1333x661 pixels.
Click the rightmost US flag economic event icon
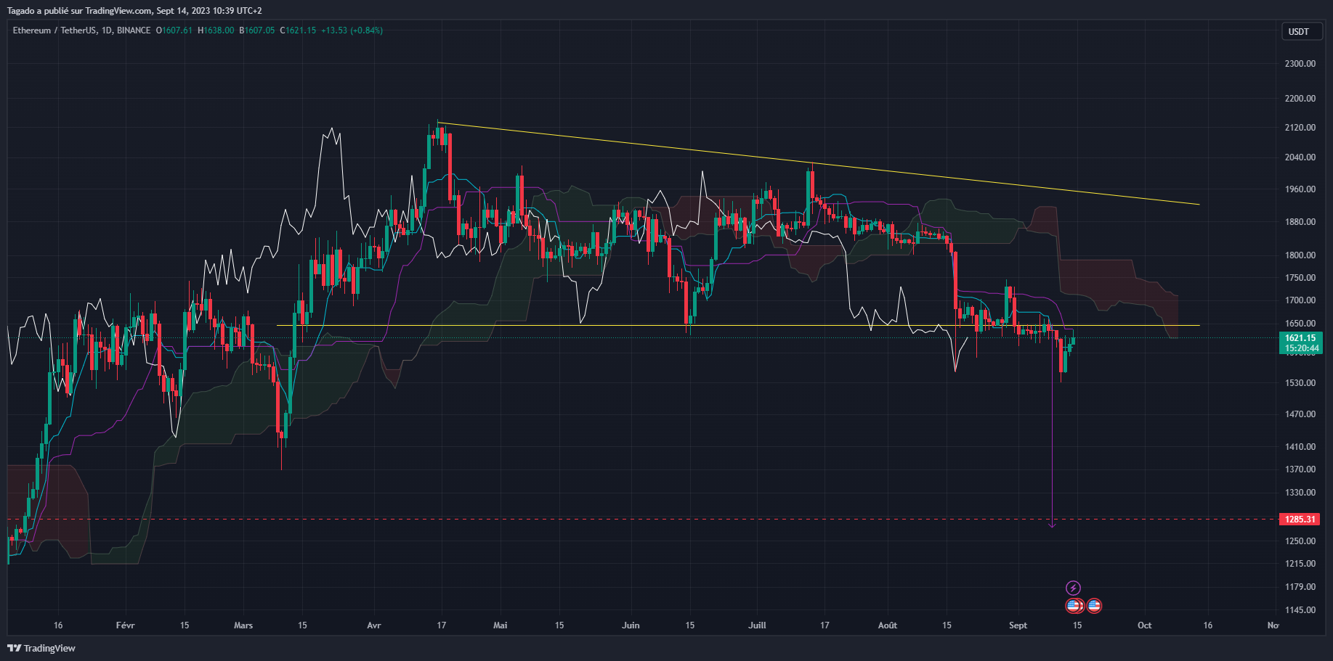1095,606
